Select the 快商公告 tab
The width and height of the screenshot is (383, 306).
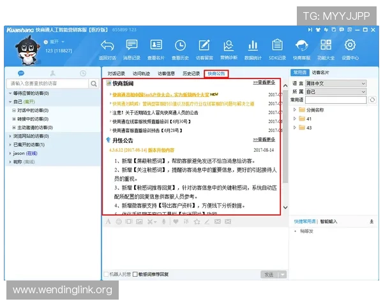coord(216,73)
